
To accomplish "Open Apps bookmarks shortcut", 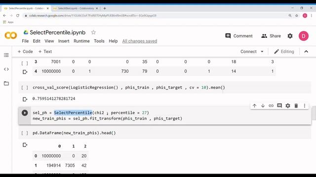I will [8, 22].
